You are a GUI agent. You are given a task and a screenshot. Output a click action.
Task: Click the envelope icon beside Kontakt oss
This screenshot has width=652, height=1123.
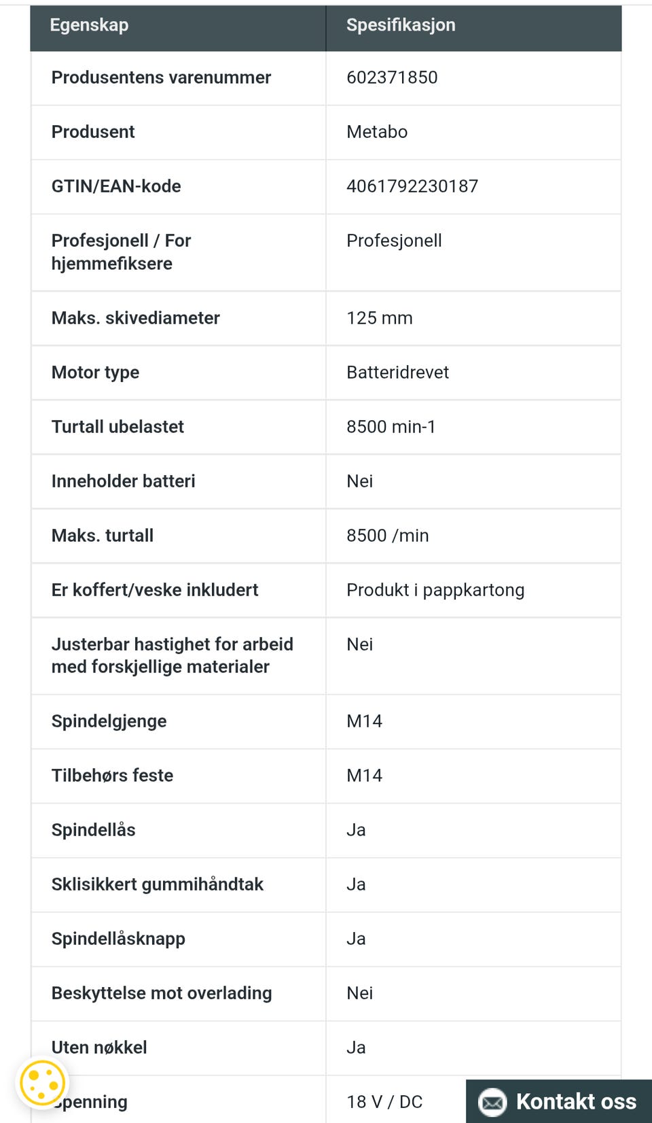[x=492, y=1101]
